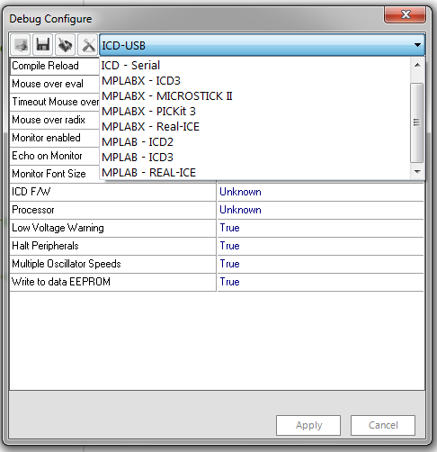Viewport: 437px width, 452px height.
Task: Toggle True value of Multiple Oscillator Speeds
Action: (x=320, y=264)
